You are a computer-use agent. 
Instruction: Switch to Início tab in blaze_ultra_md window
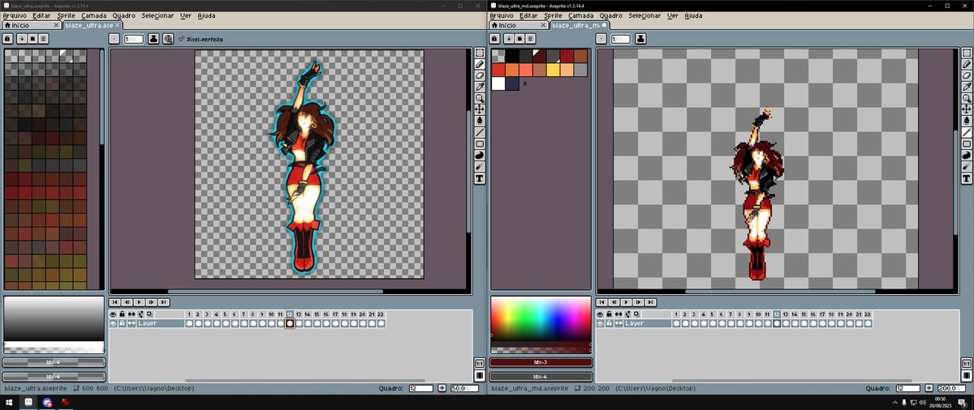(519, 25)
